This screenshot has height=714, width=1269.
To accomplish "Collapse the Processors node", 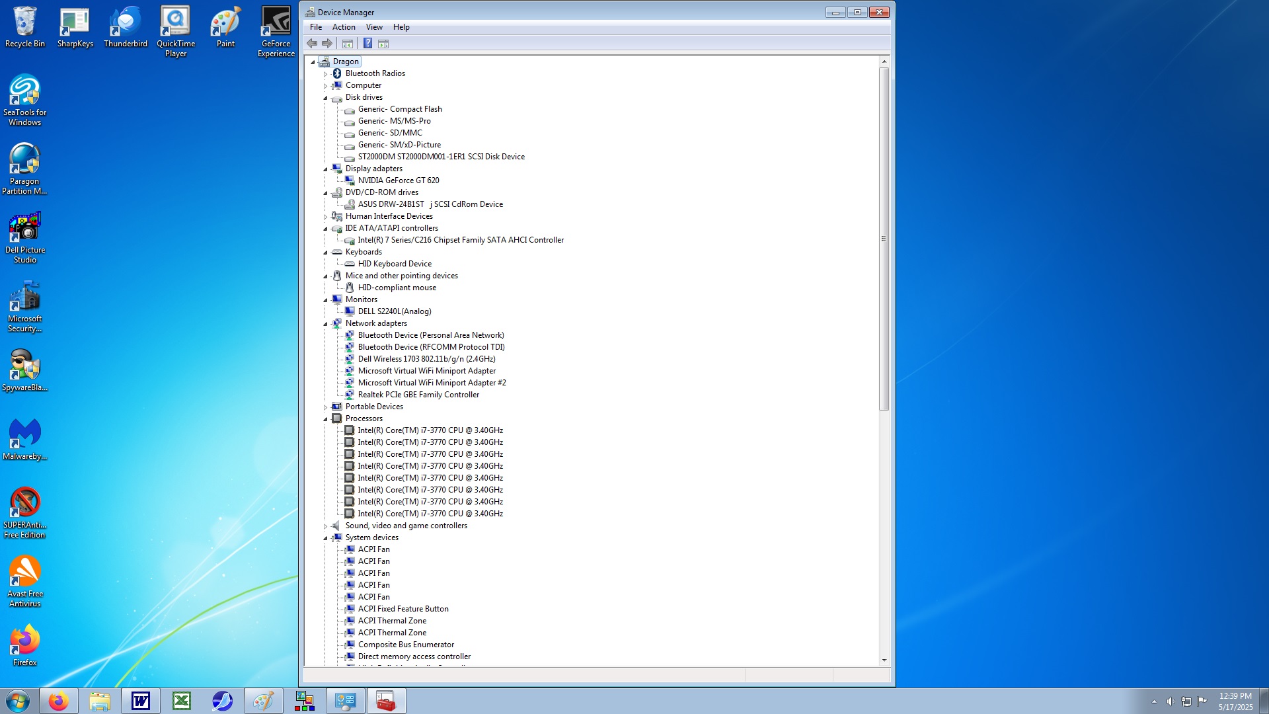I will 325,419.
